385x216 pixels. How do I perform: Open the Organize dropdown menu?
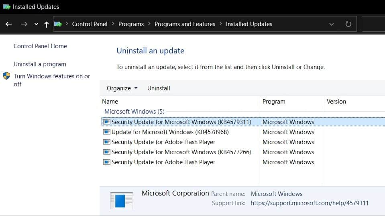122,88
